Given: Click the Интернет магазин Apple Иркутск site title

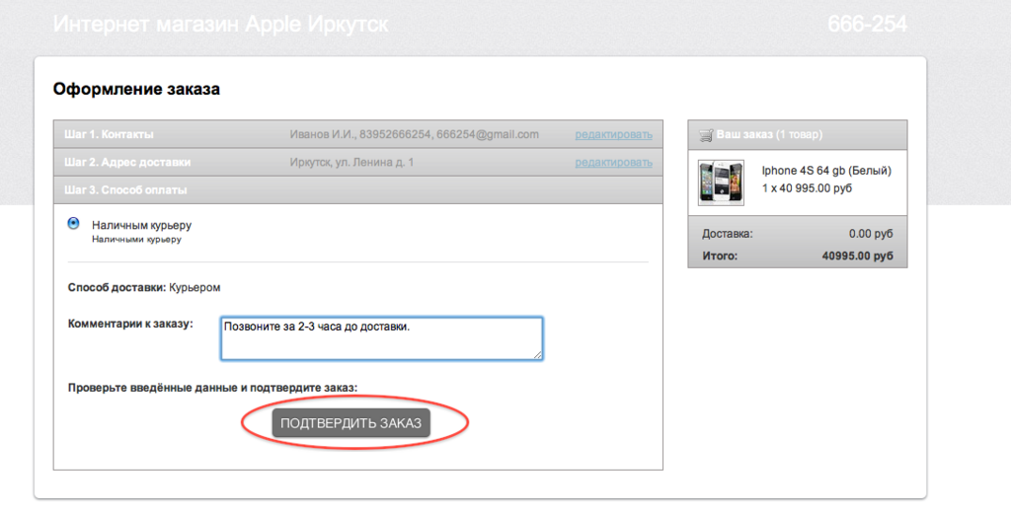Looking at the screenshot, I should tap(220, 25).
